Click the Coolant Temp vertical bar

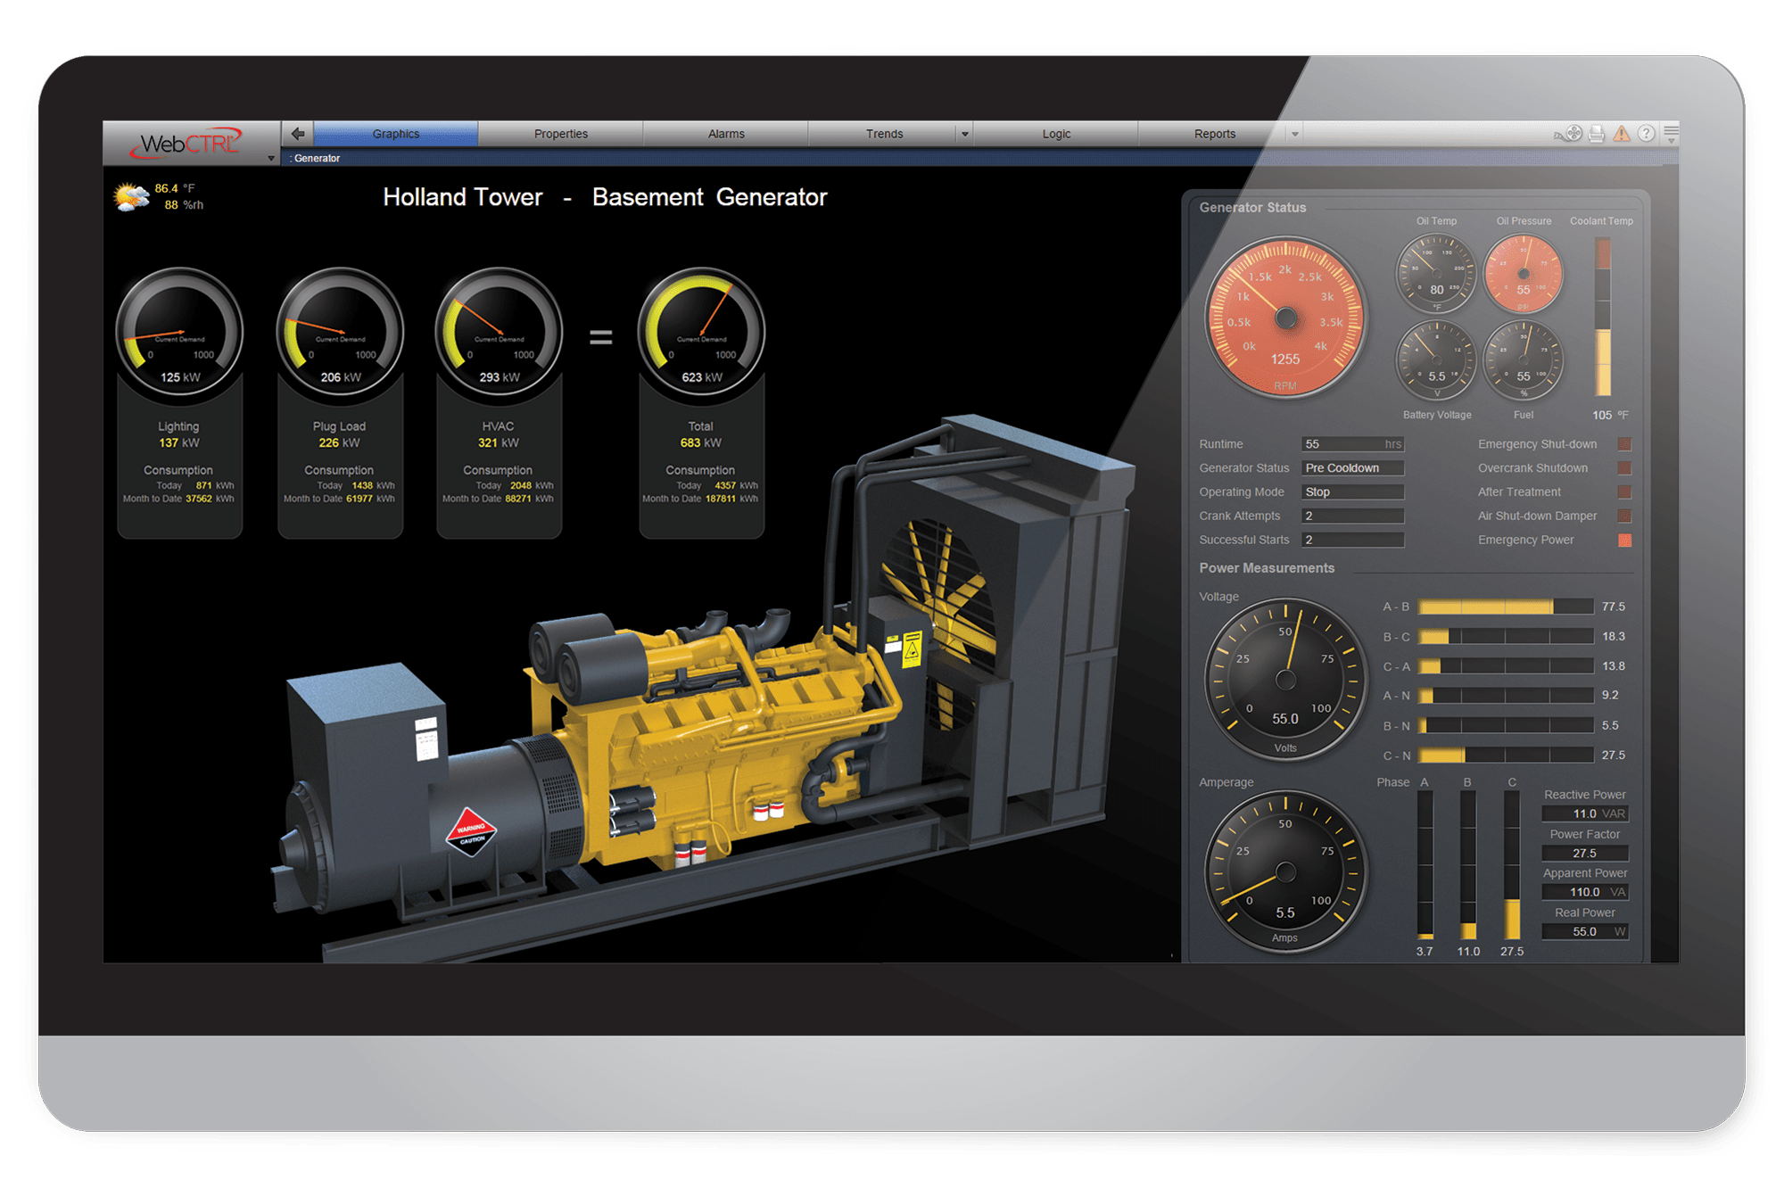(x=1603, y=316)
